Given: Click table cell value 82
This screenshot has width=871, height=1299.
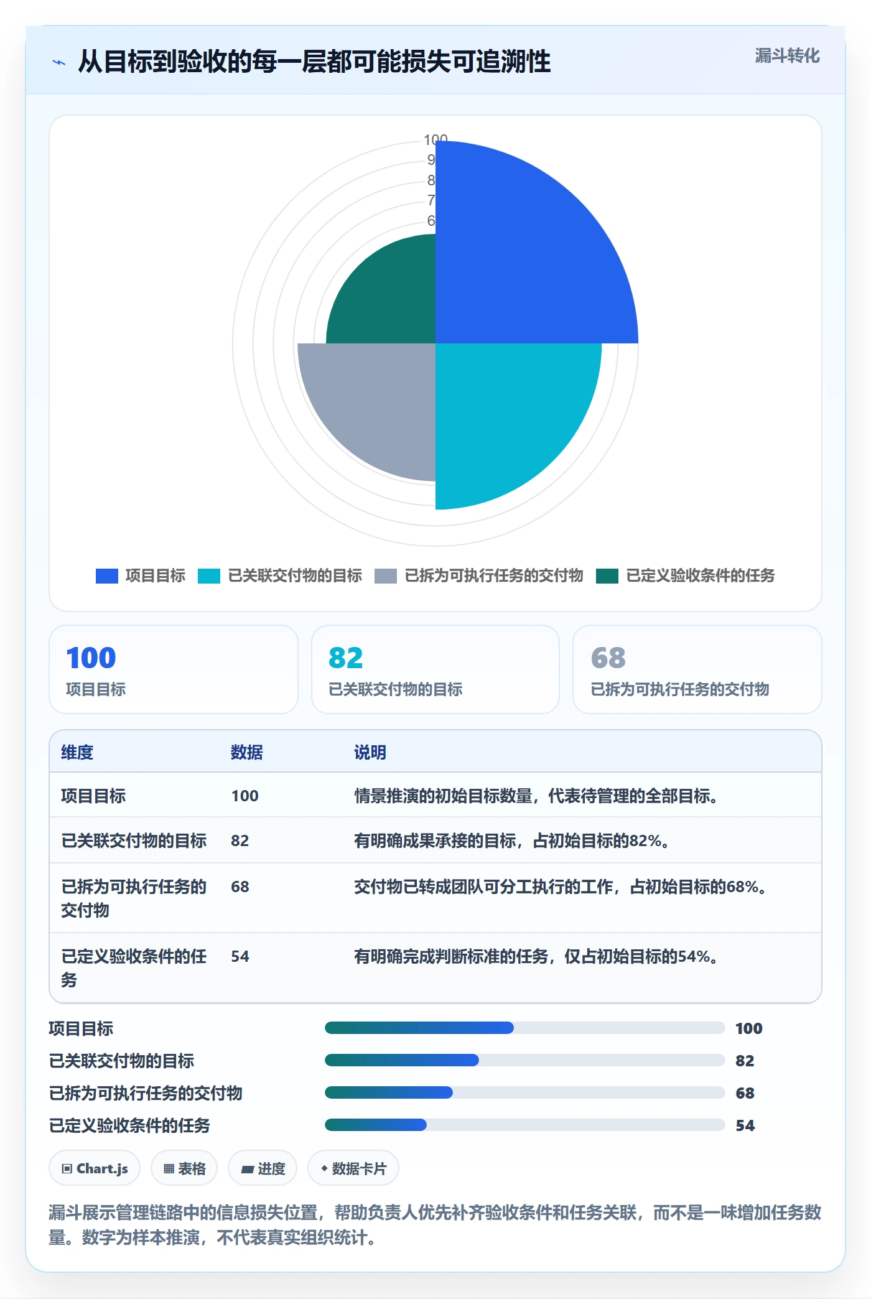Looking at the screenshot, I should [x=240, y=840].
